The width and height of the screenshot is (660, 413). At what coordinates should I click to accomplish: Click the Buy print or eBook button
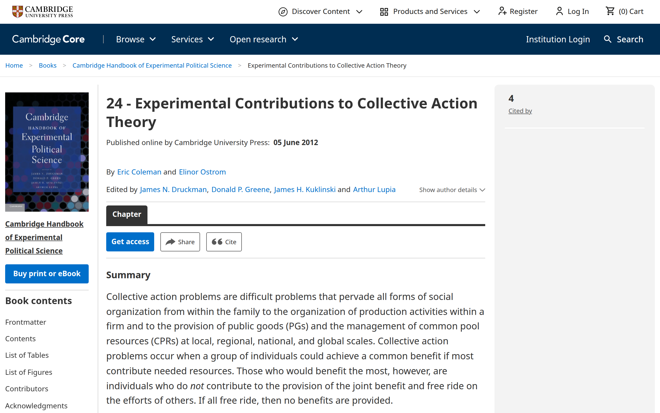pyautogui.click(x=47, y=274)
